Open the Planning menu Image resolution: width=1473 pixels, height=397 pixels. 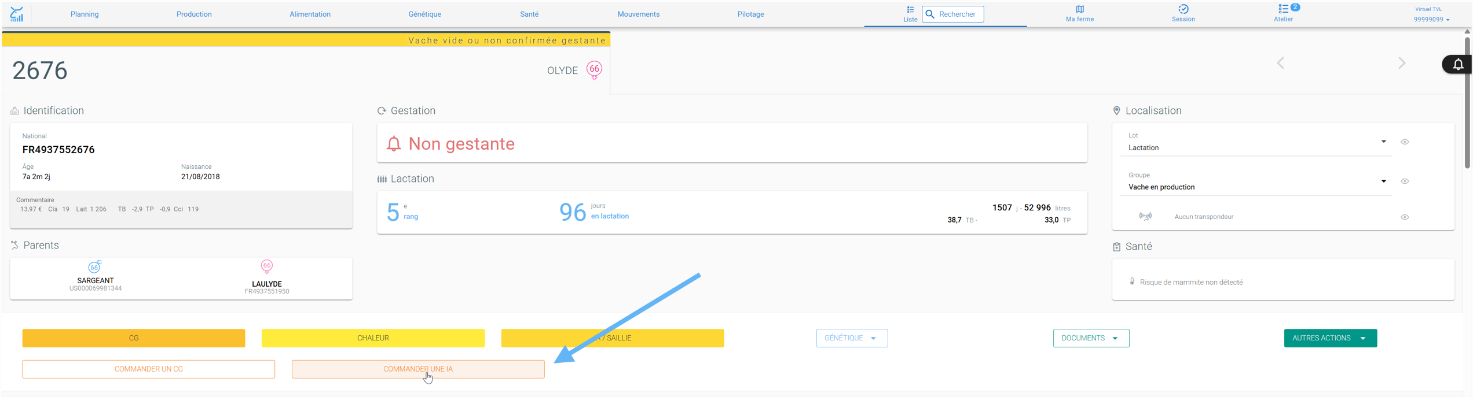click(85, 14)
